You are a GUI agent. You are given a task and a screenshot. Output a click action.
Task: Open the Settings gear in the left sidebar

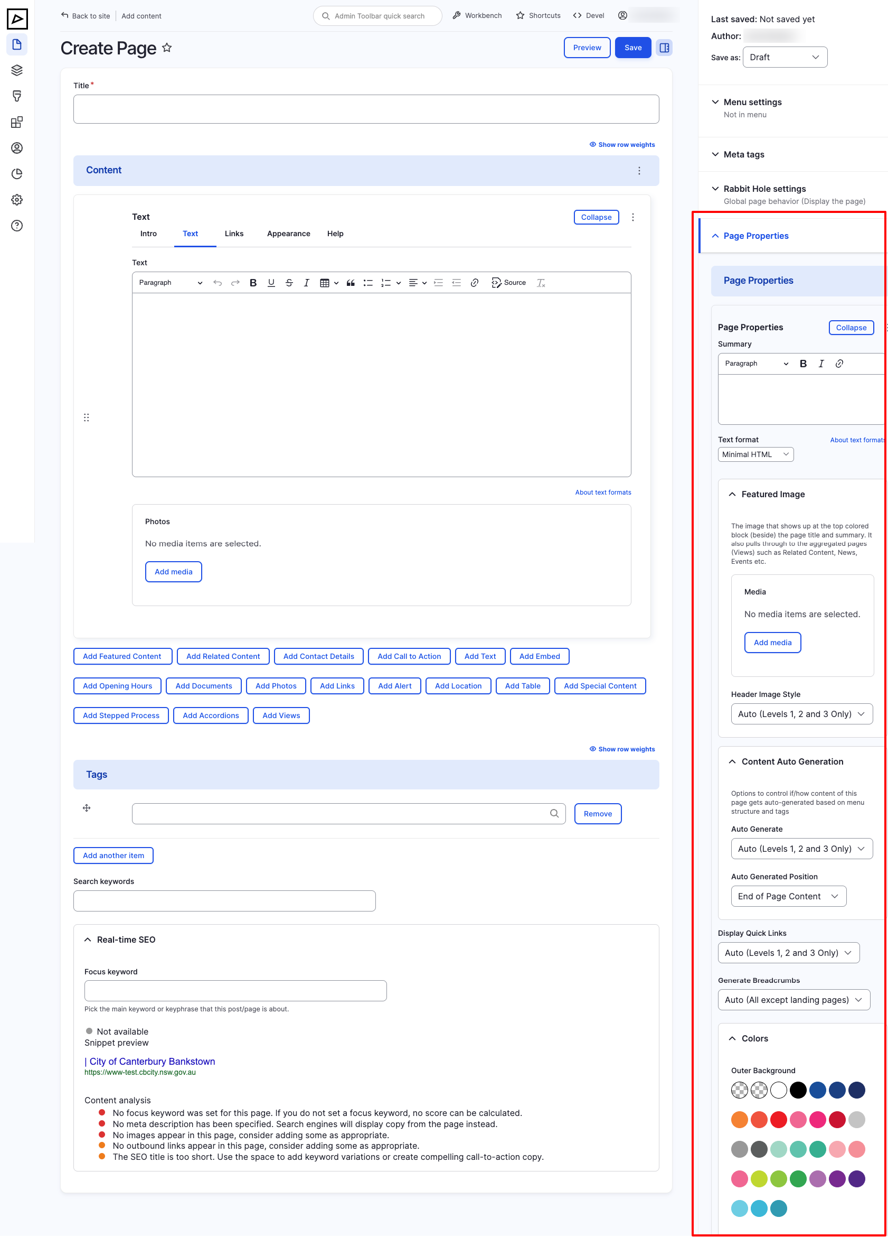[17, 200]
